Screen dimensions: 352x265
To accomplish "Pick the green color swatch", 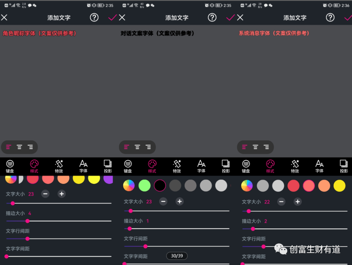I will pyautogui.click(x=144, y=186).
